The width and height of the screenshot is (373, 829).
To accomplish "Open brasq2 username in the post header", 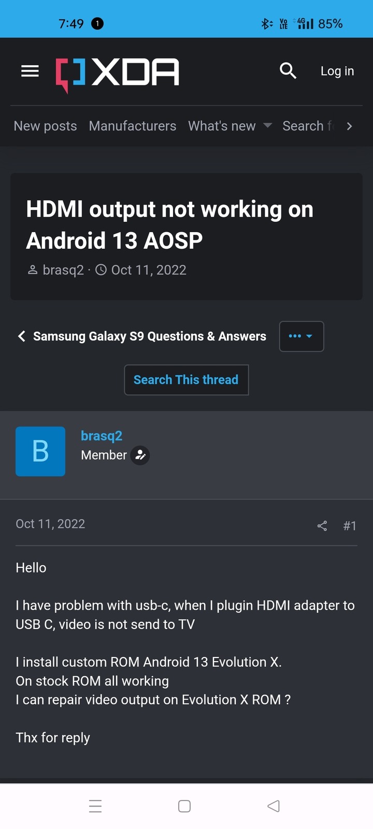I will 102,436.
